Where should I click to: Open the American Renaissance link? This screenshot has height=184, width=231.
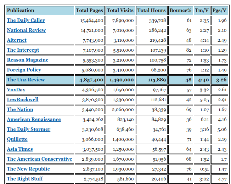pos(34,120)
